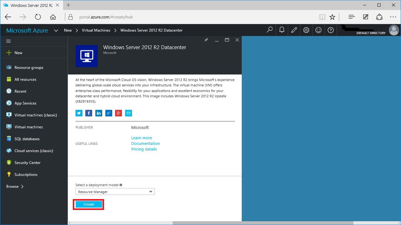Click the deployment model info icon
Viewport: 401px width, 225px height.
click(x=121, y=185)
